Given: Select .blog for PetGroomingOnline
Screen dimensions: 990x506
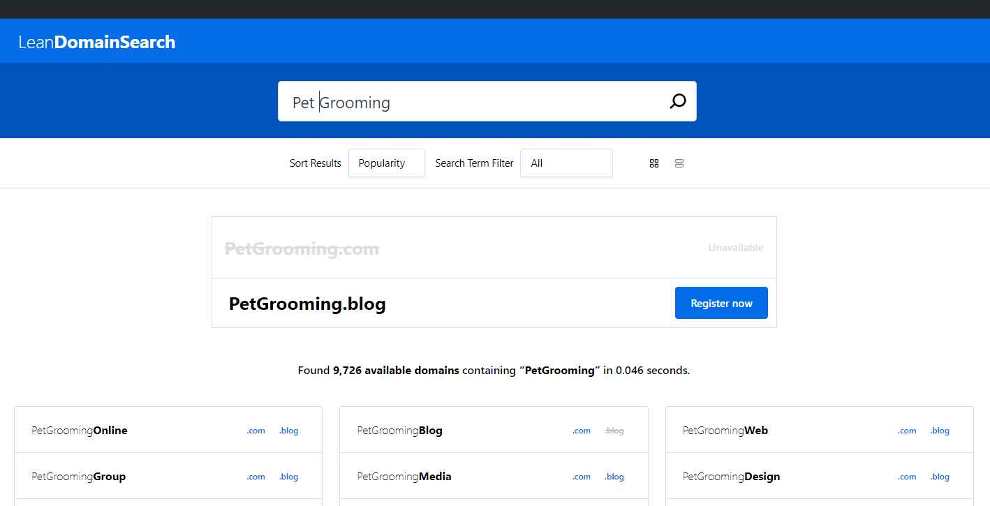Looking at the screenshot, I should [289, 431].
